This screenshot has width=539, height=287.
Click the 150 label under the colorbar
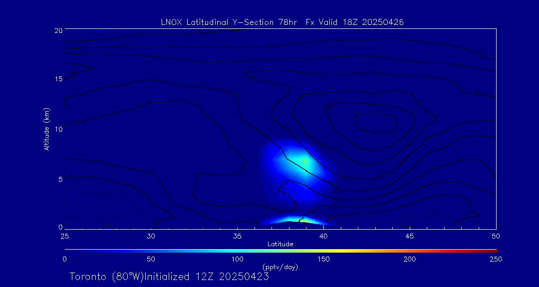(x=323, y=259)
